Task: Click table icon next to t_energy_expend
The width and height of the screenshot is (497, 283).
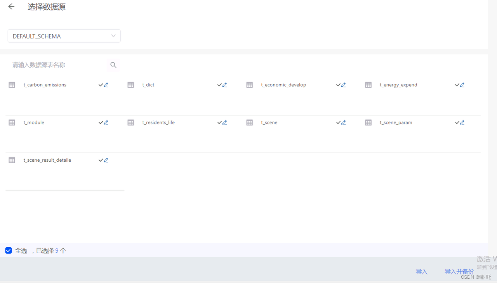Action: [x=368, y=85]
